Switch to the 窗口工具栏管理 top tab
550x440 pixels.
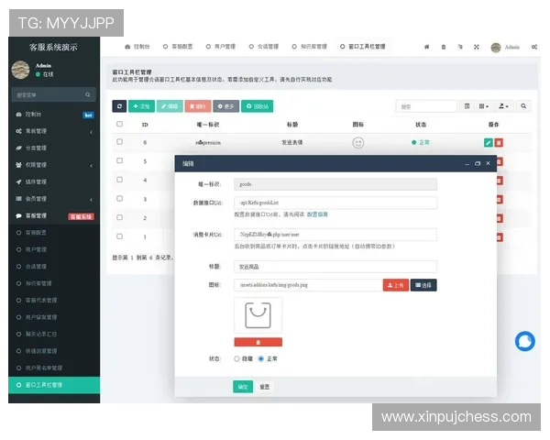(363, 47)
